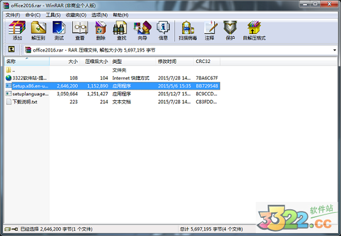Click the size value 2,646,200
341x236 pixels.
[x=67, y=86]
